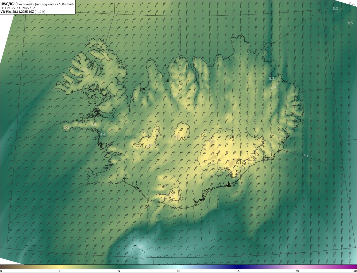Click the 0.9 label on the southern glacier
Screen dimensions: 357x273
pyautogui.click(x=172, y=196)
